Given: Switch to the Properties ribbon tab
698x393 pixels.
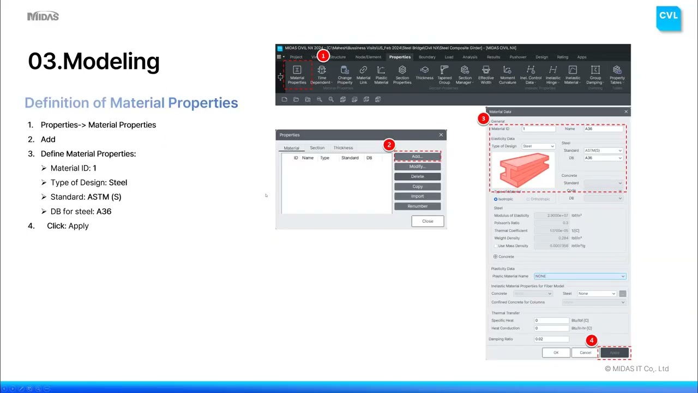Looking at the screenshot, I should click(400, 57).
